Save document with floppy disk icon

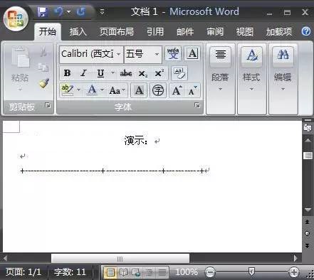(43, 12)
